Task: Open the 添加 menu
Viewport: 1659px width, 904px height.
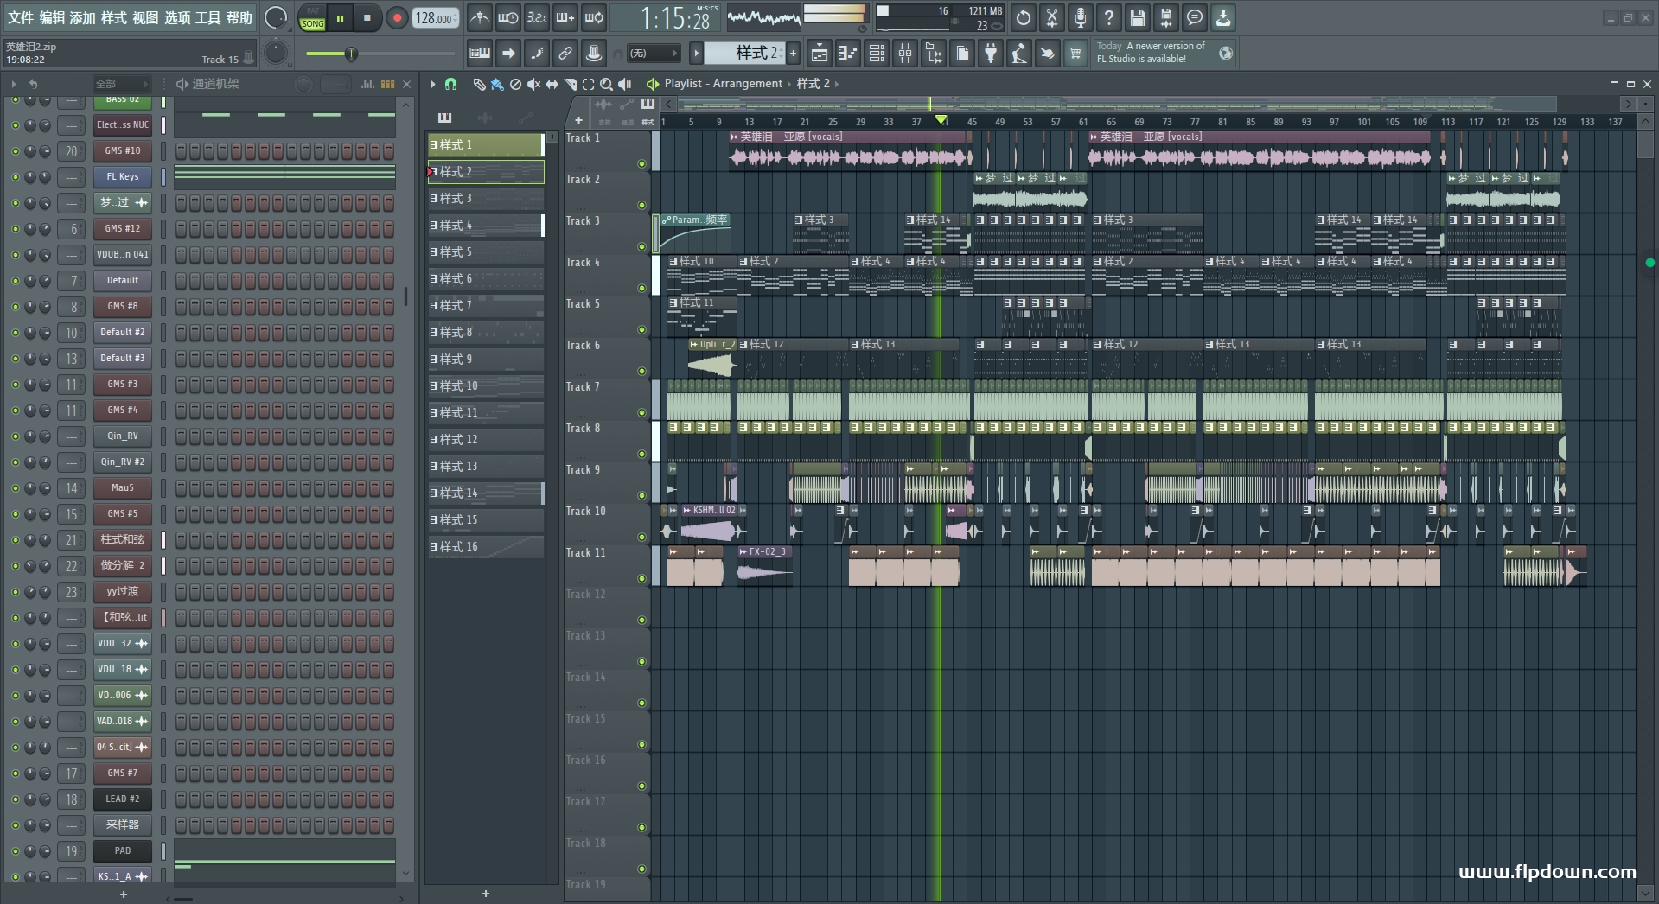Action: 83,17
